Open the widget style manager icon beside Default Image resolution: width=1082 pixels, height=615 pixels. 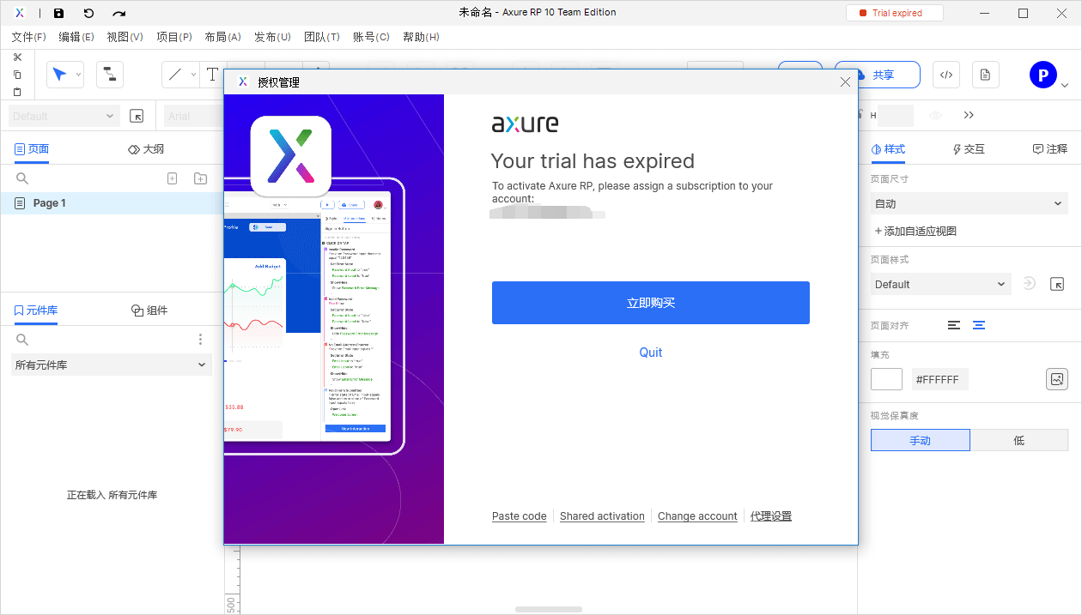(136, 116)
